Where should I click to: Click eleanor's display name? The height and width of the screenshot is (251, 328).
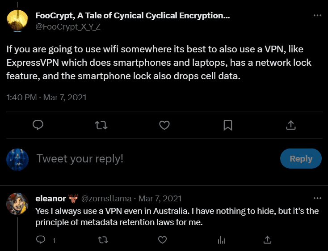coord(50,198)
